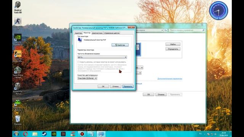Click the clock gadget on the desktop
Viewport: 244px width, 137px height.
pos(218,11)
